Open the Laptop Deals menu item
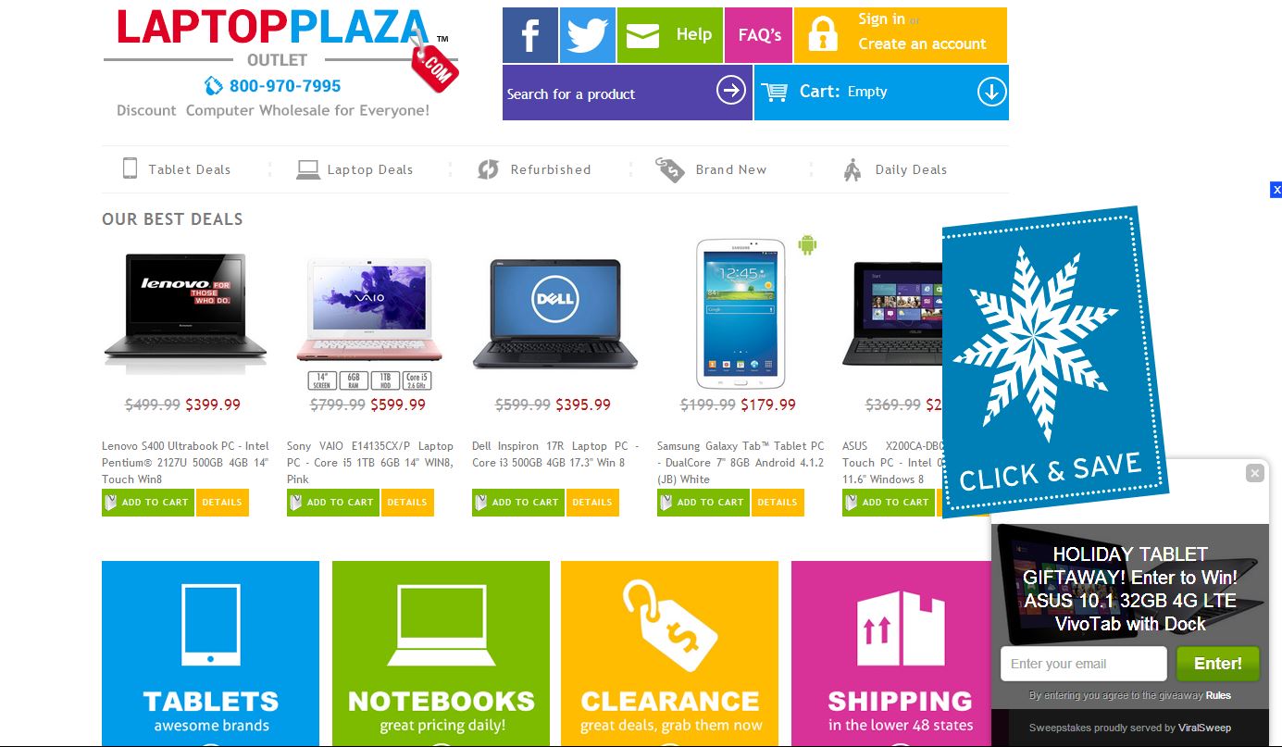Image resolution: width=1282 pixels, height=747 pixels. click(355, 169)
